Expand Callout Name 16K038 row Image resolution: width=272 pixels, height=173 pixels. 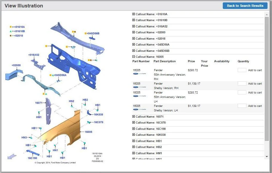134,135
